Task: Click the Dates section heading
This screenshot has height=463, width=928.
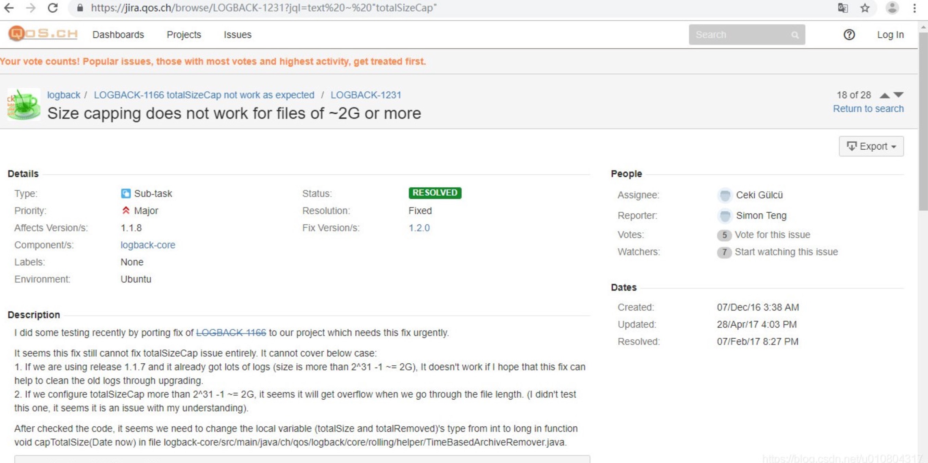Action: point(624,288)
